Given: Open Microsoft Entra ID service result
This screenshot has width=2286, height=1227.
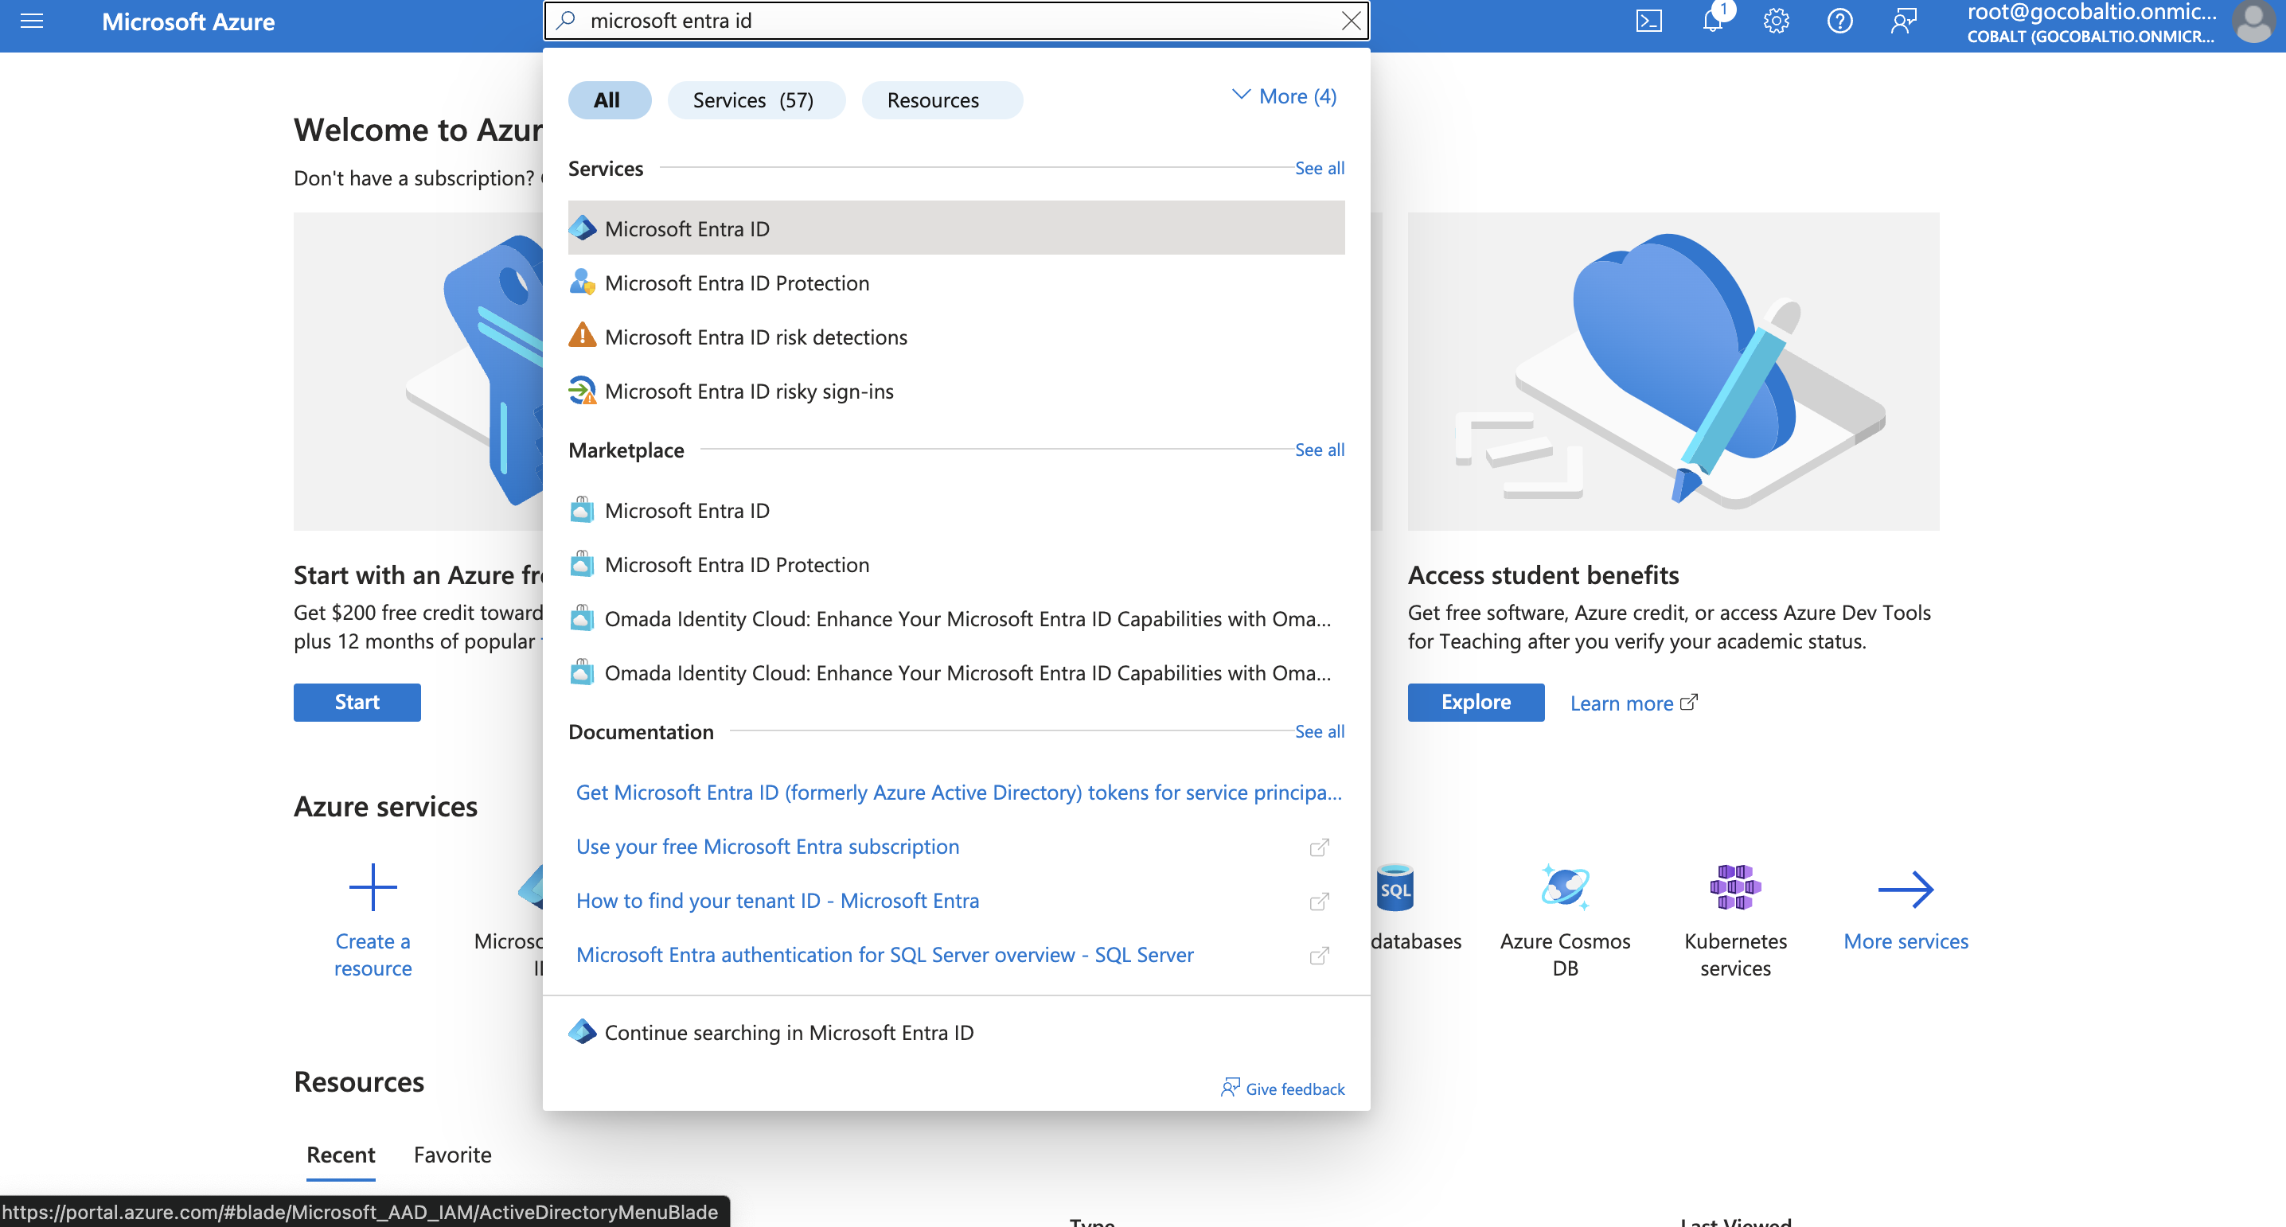Looking at the screenshot, I should click(x=687, y=228).
